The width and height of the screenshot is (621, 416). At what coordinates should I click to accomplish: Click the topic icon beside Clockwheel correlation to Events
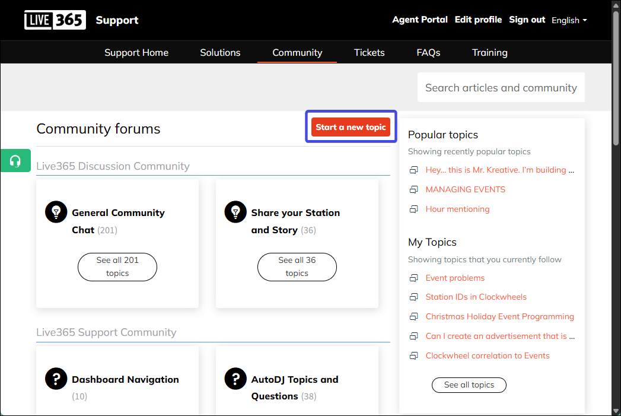pyautogui.click(x=413, y=355)
